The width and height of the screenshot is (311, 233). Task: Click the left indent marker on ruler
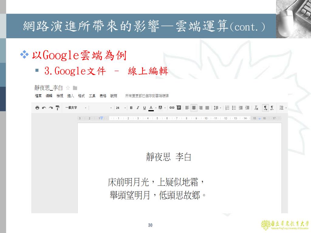click(101, 118)
